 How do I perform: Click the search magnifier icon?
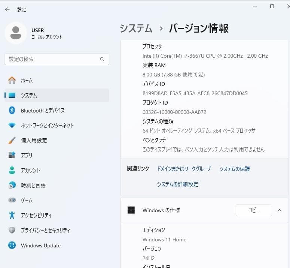coord(102,59)
